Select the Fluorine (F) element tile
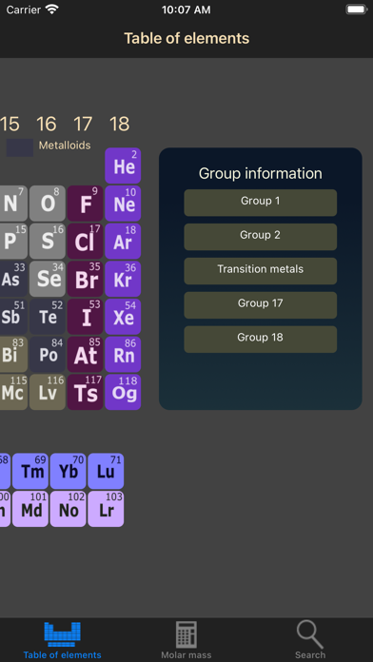 point(85,204)
